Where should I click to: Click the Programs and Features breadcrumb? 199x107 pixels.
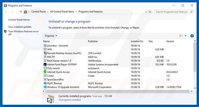tap(90, 12)
